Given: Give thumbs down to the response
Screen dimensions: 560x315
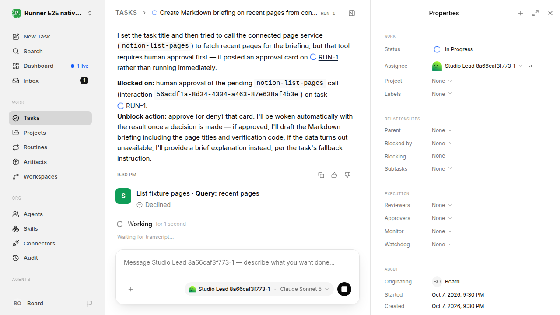Looking at the screenshot, I should (x=347, y=175).
